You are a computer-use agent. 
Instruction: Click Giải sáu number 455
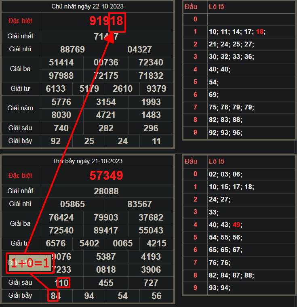click(x=106, y=283)
